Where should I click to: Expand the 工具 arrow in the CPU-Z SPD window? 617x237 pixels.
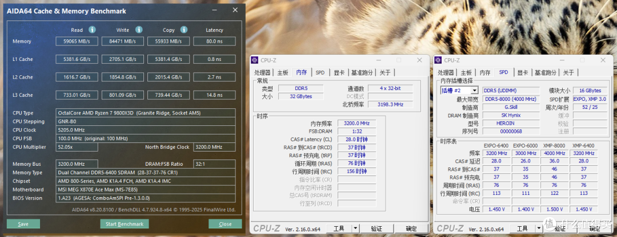pos(539,228)
